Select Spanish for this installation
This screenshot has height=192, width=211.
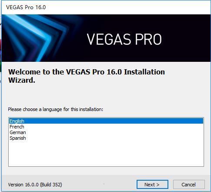[18, 138]
